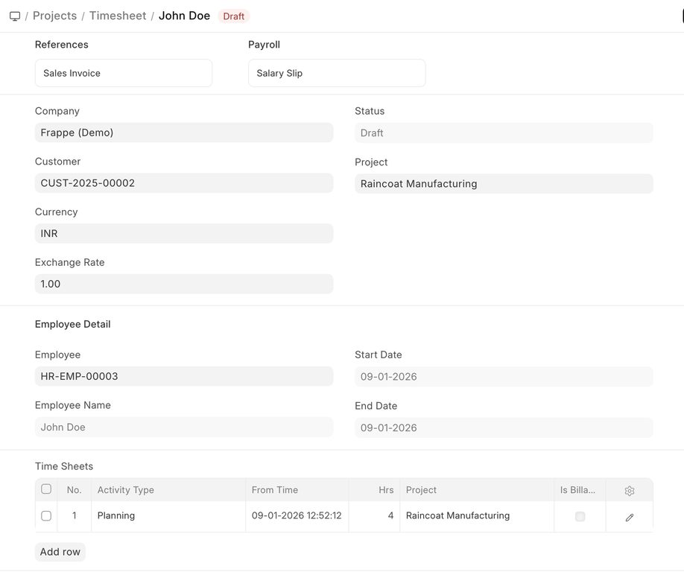Viewport: 684px width, 572px height.
Task: Open the Sales Invoice reference
Action: pos(123,73)
